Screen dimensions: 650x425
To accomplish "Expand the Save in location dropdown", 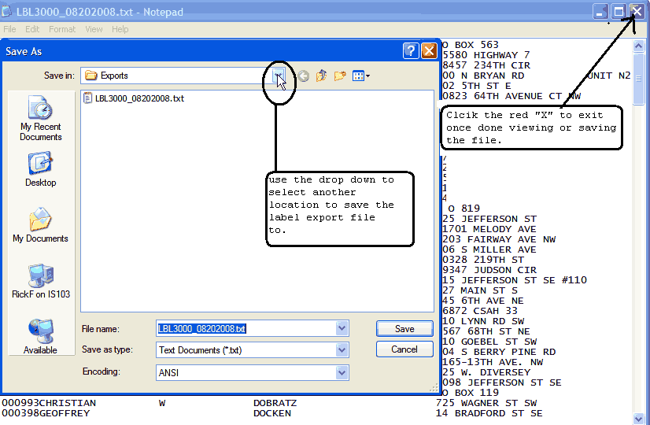I will [x=279, y=76].
